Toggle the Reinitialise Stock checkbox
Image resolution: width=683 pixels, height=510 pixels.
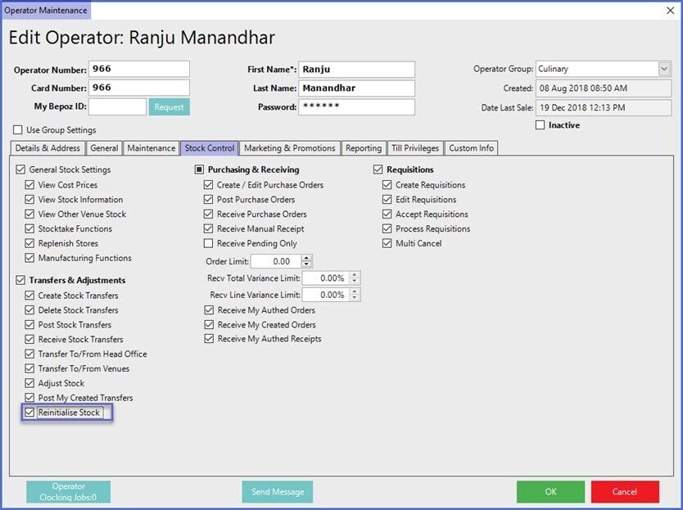pos(30,413)
